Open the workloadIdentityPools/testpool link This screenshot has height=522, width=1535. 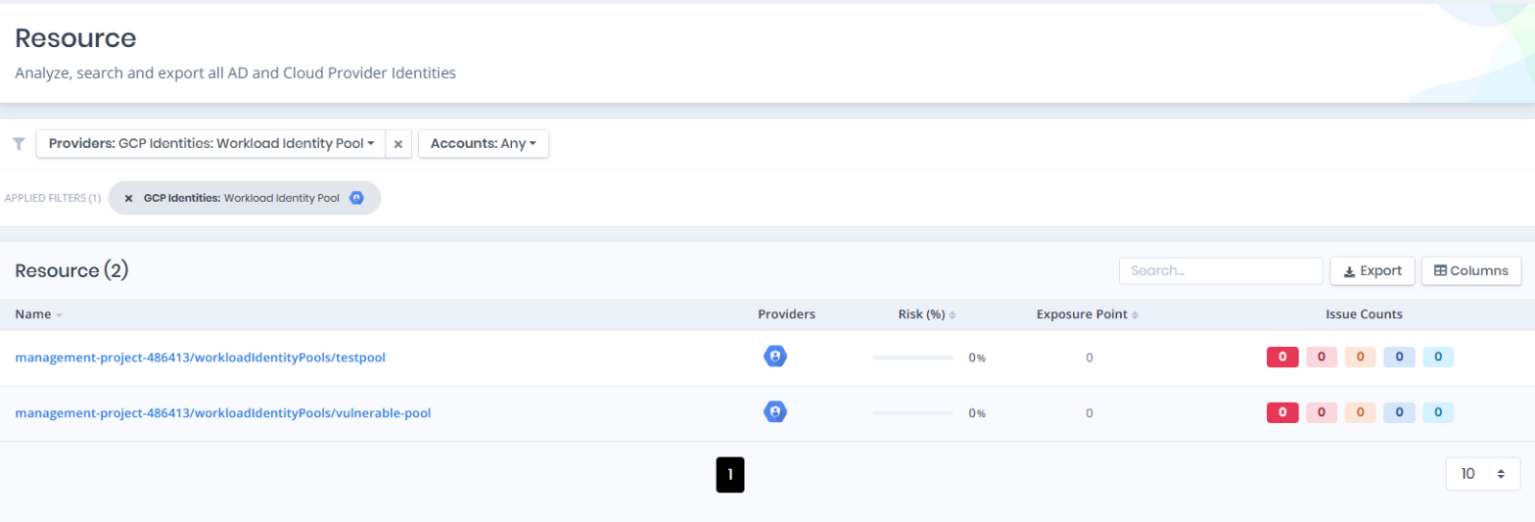coord(200,357)
